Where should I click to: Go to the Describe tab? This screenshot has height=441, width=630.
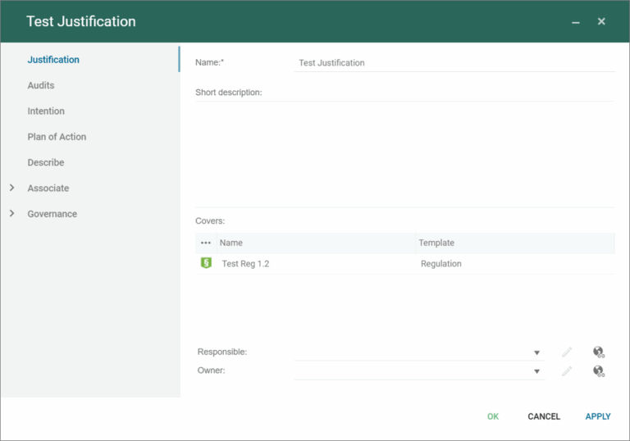pyautogui.click(x=46, y=162)
